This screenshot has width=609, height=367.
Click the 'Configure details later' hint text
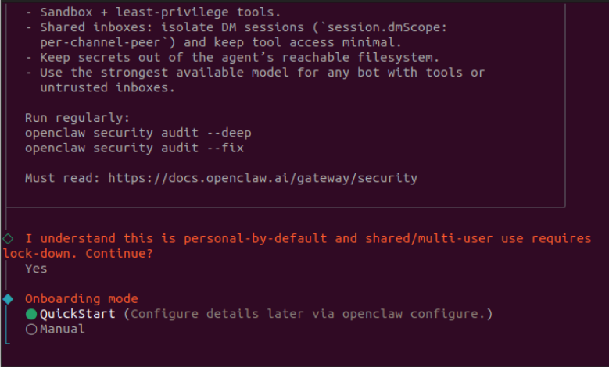(308, 314)
